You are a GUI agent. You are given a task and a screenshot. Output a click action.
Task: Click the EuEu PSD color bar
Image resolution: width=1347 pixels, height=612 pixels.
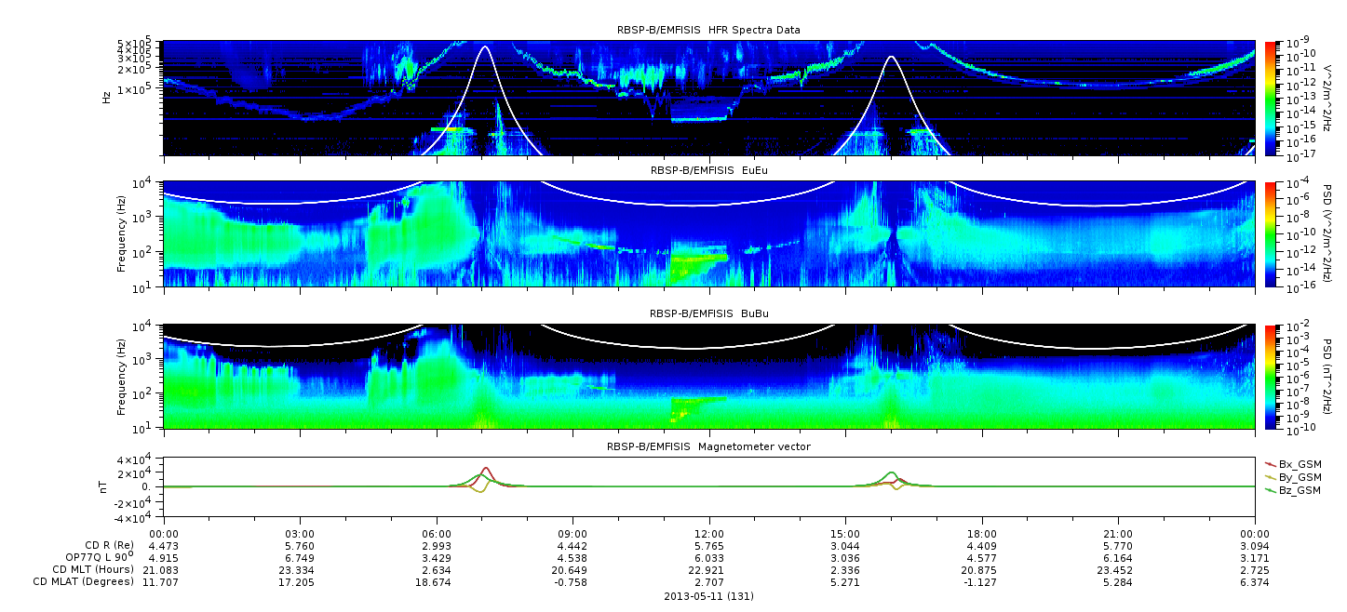(x=1270, y=234)
